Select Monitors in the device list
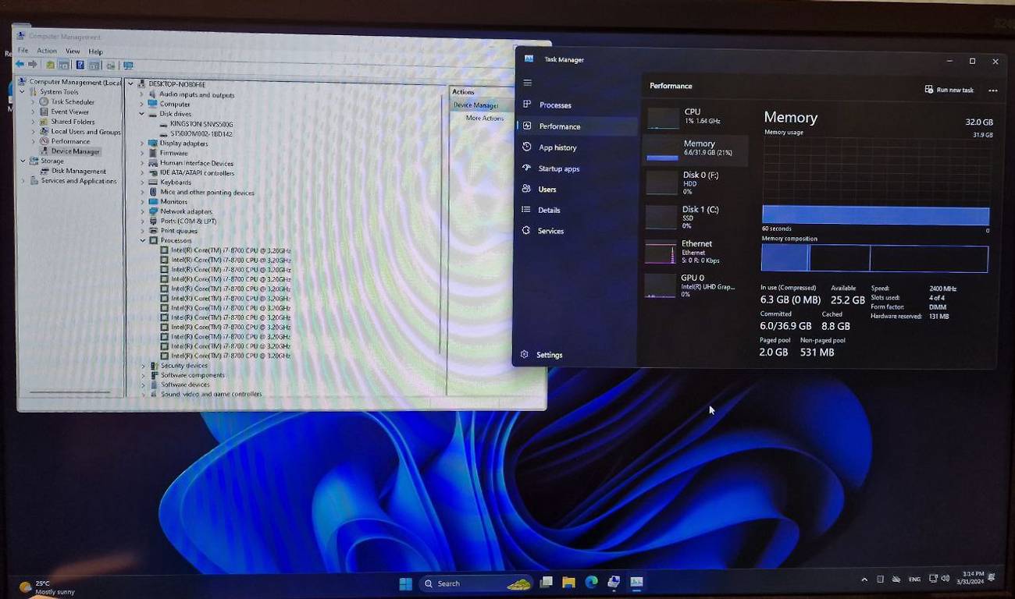 pos(174,202)
